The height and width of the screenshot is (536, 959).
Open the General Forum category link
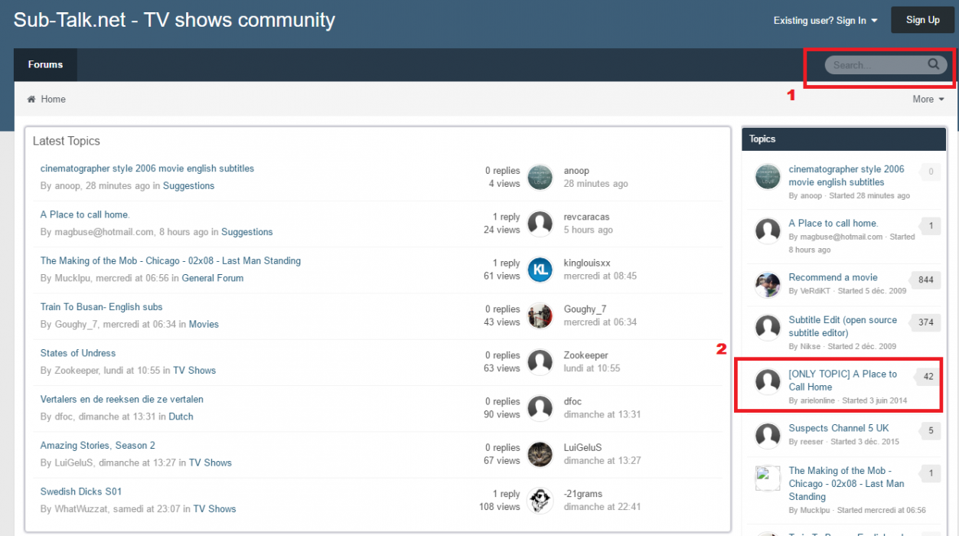[x=212, y=278]
